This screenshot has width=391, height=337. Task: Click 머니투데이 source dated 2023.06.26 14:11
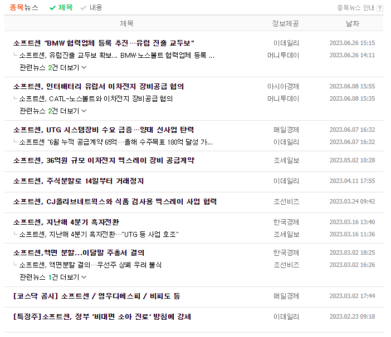283,55
